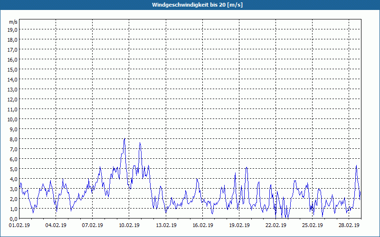Click the highest wind peak at 8 m/s

[x=124, y=139]
